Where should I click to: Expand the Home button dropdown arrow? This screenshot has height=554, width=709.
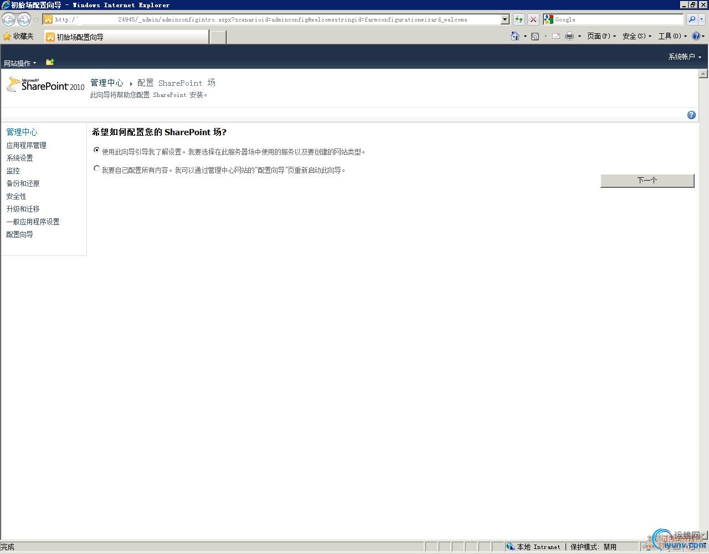click(x=525, y=37)
